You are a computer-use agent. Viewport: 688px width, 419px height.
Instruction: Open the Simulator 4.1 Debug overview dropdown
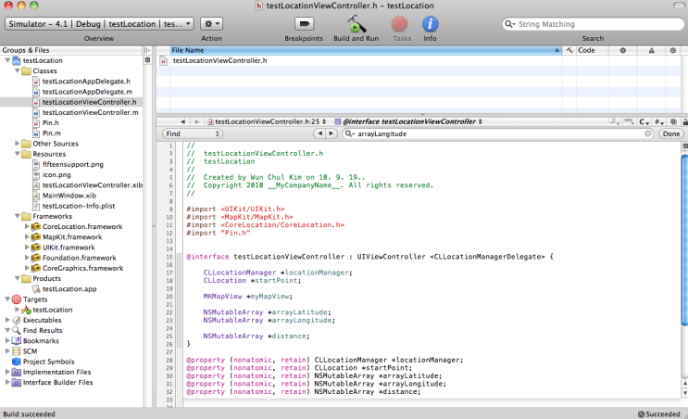99,24
